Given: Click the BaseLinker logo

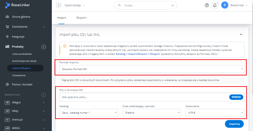Looking at the screenshot, I should (x=18, y=5).
